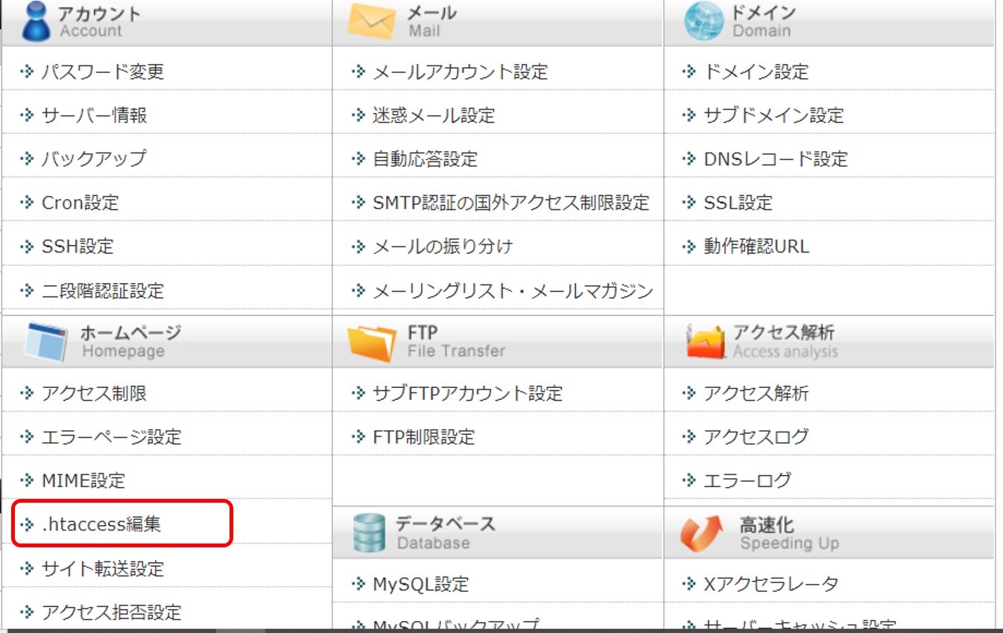The width and height of the screenshot is (1003, 633).
Task: Open Cron設定 page
Action: [x=80, y=203]
